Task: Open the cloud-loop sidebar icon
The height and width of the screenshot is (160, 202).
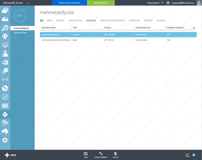Action: (5, 45)
